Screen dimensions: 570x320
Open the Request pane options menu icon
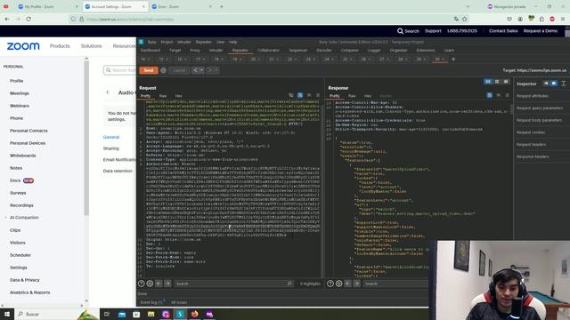coord(318,95)
